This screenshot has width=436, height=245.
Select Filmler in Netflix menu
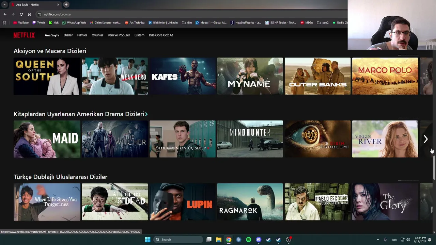pos(82,35)
